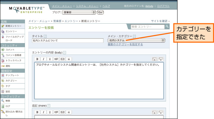214x119 pixels.
Task: Shrink the body editor box
Action: [161, 59]
